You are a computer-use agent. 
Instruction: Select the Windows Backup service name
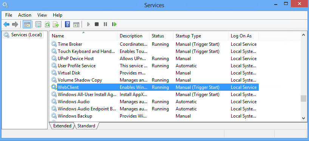click(x=75, y=116)
